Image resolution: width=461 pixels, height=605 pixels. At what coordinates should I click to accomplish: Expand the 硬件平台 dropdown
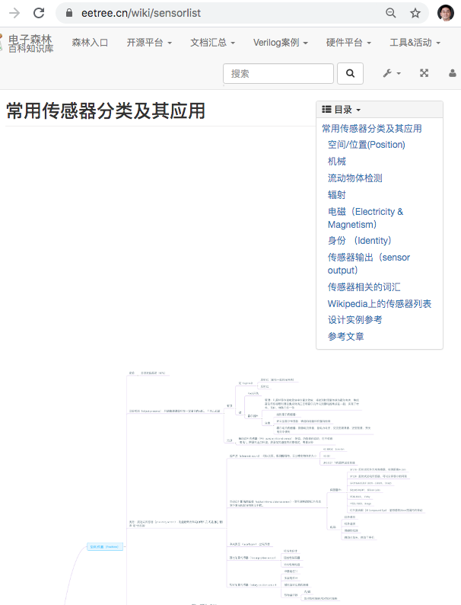[x=348, y=43]
